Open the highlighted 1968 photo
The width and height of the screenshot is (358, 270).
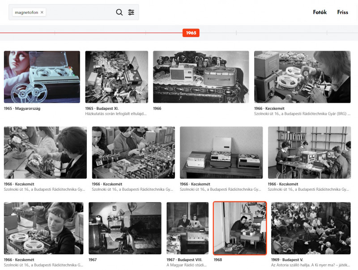(x=240, y=228)
